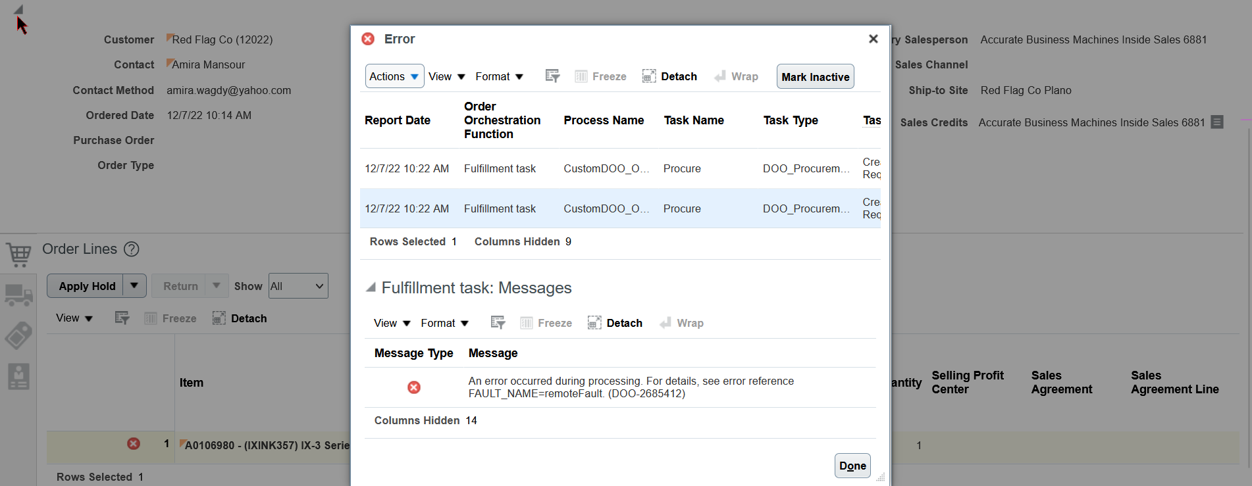1252x486 pixels.
Task: Click Freeze in the Order Lines toolbar
Action: click(x=170, y=318)
